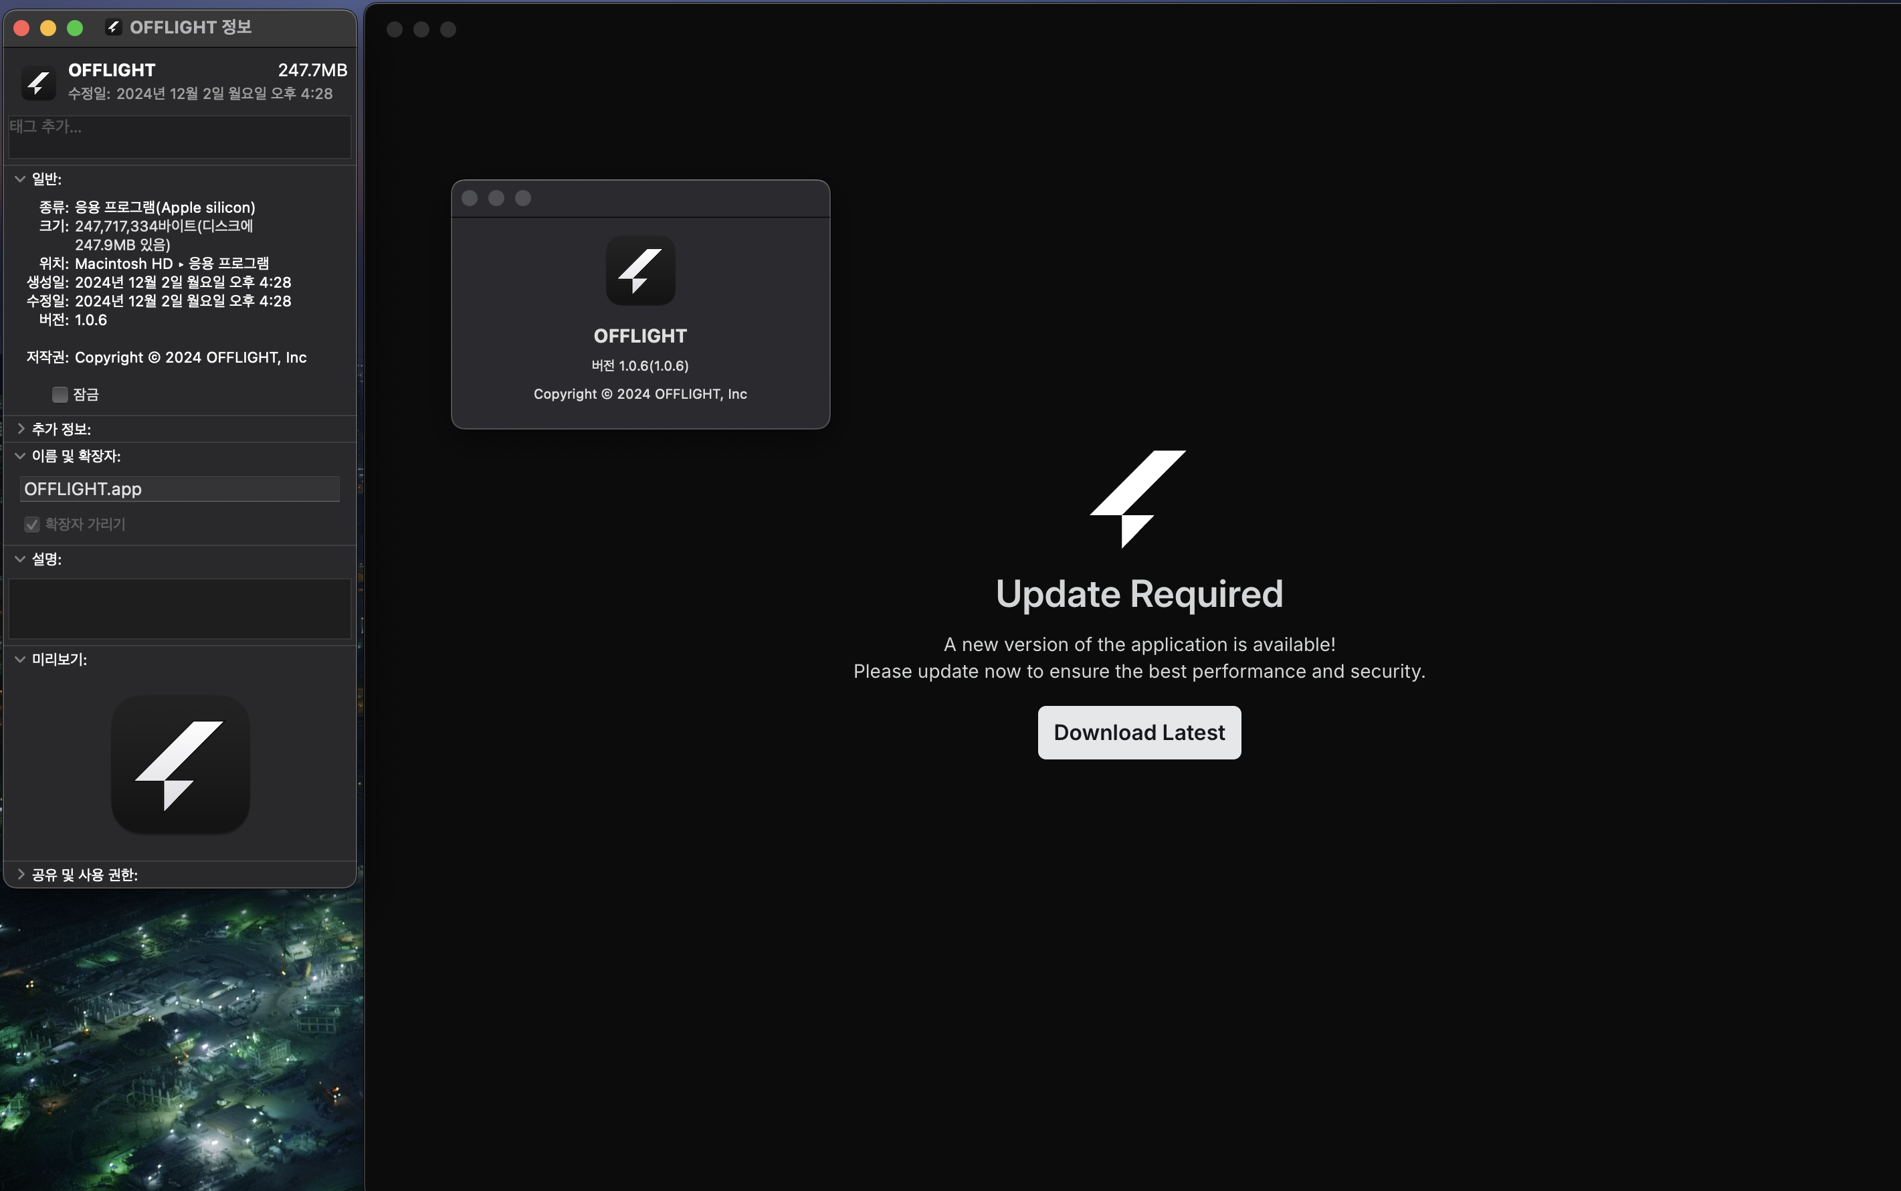1901x1191 pixels.
Task: Click the small title bar OFFLIGHT icon
Action: click(x=114, y=27)
